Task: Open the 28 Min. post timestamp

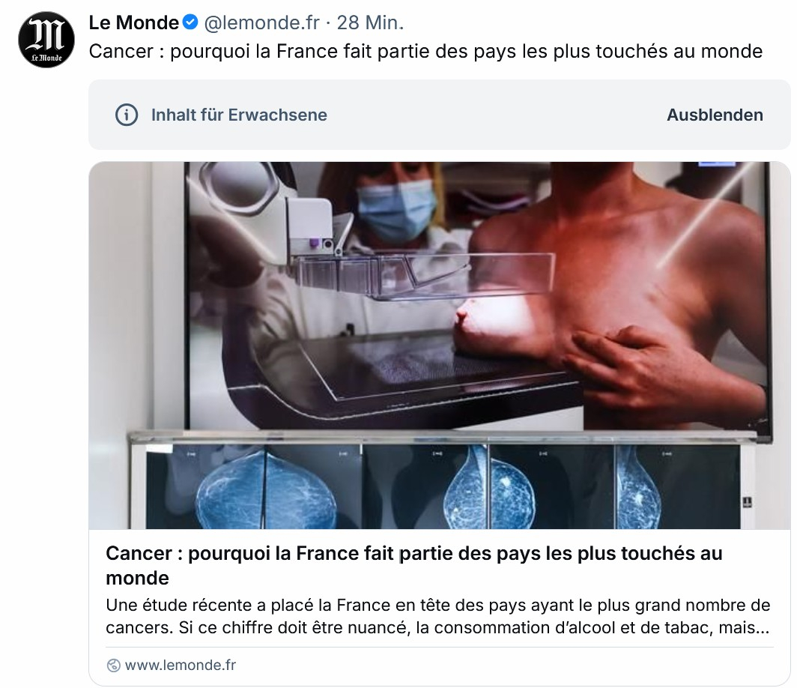Action: (370, 23)
